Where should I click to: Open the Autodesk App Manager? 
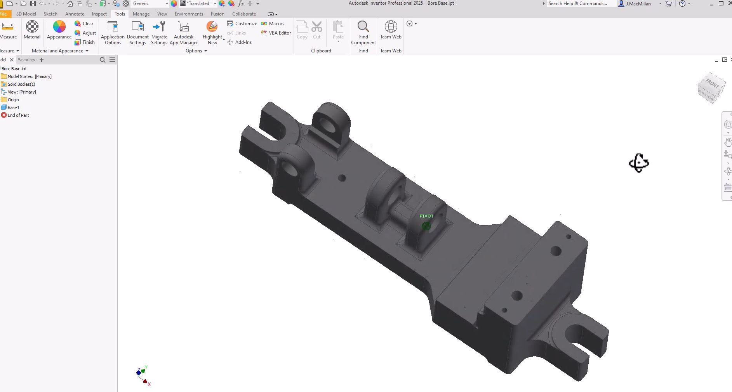click(x=183, y=33)
